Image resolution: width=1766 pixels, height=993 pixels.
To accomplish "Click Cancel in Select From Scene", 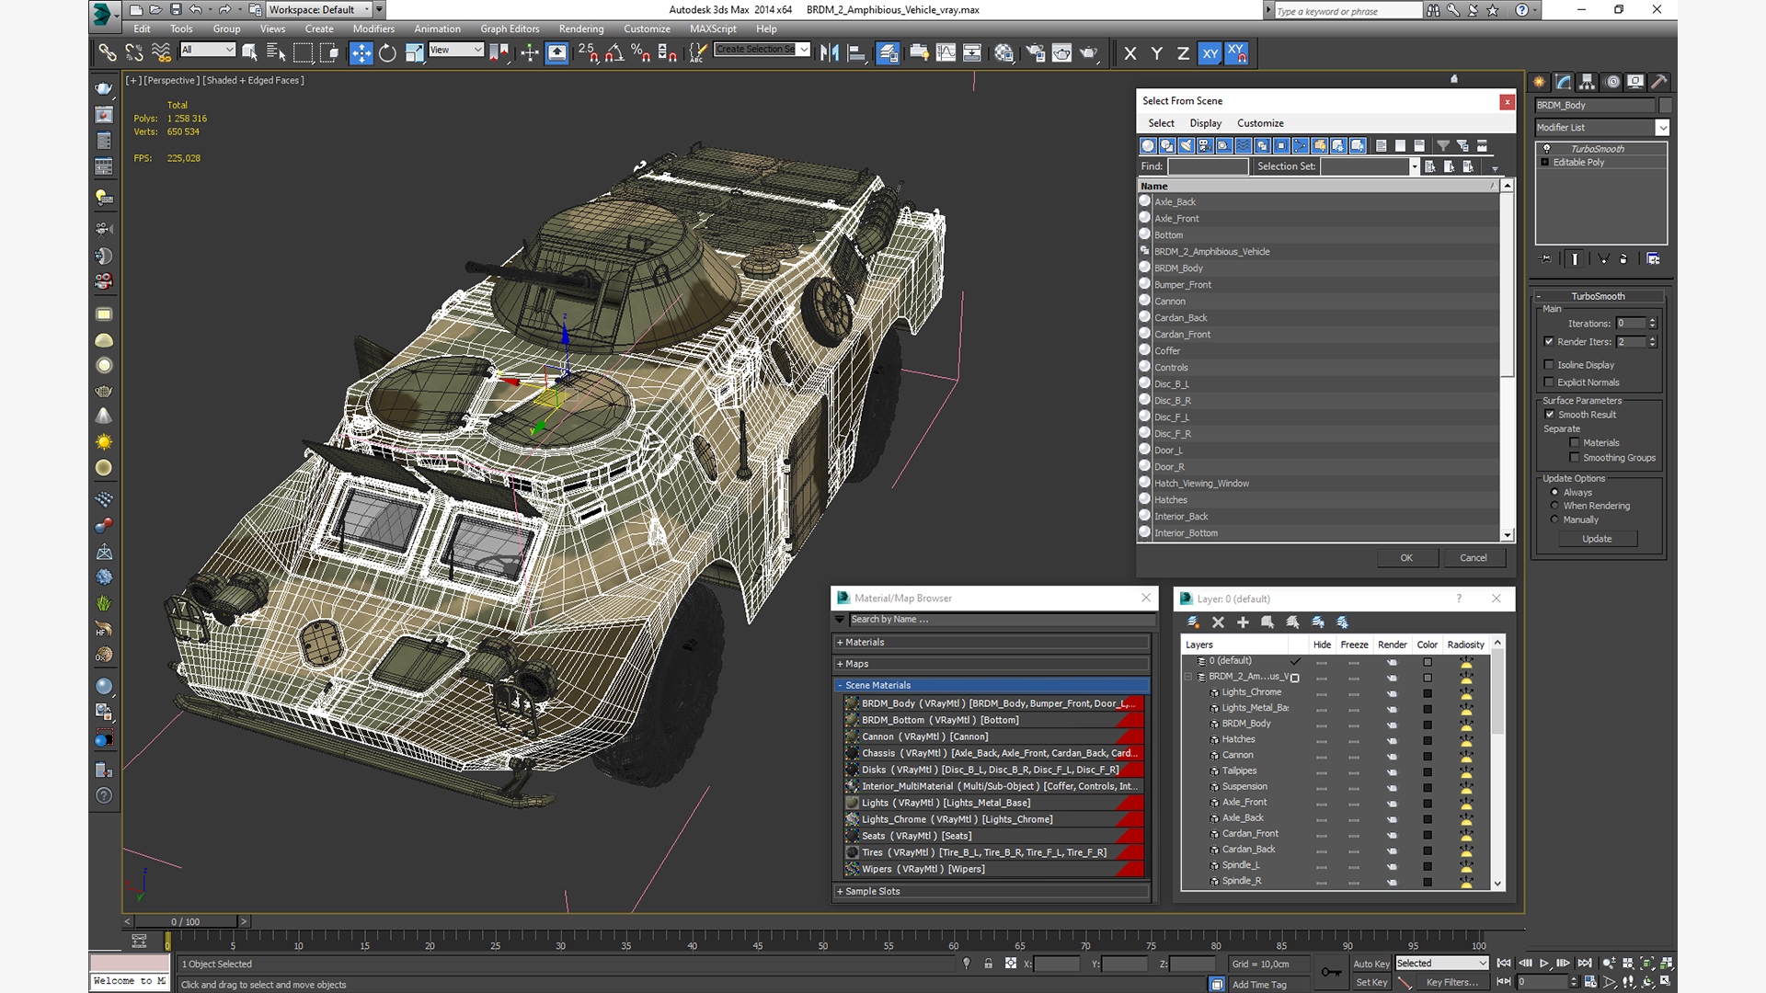I will [1474, 558].
